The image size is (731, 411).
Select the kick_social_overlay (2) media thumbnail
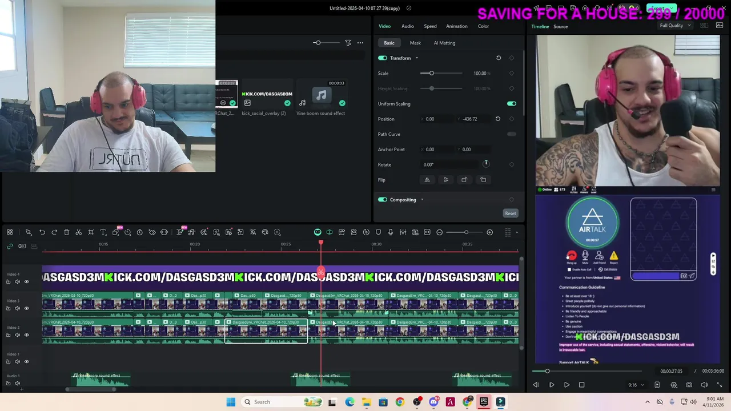[x=267, y=94]
